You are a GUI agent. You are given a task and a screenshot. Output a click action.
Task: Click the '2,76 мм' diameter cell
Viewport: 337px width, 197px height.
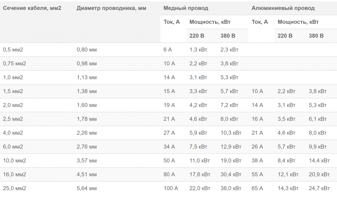tap(87, 147)
